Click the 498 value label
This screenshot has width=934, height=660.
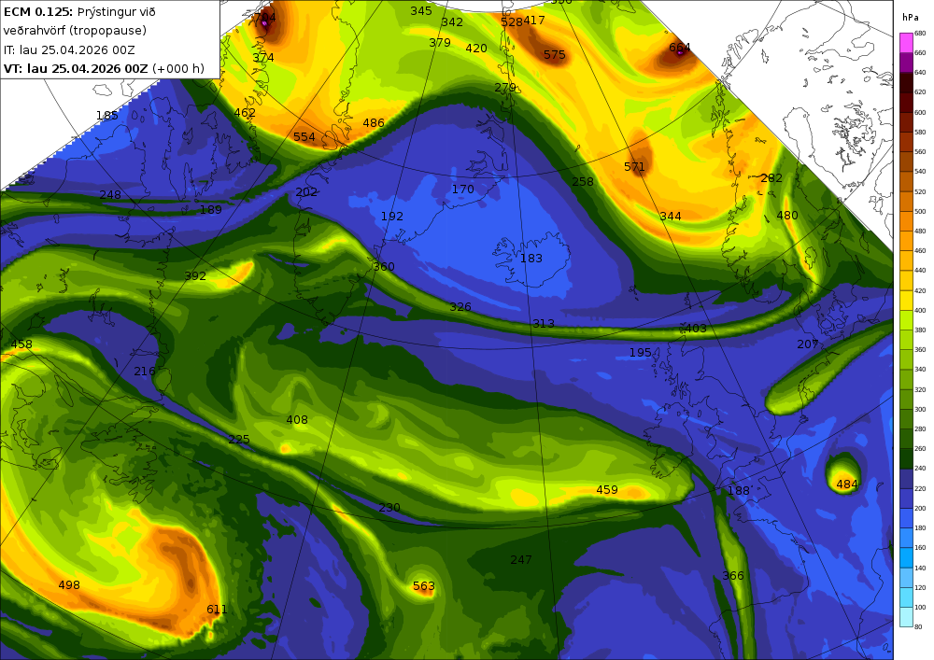click(69, 585)
